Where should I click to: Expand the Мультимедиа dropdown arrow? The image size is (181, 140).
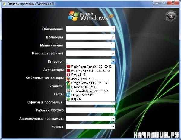[x=113, y=45]
